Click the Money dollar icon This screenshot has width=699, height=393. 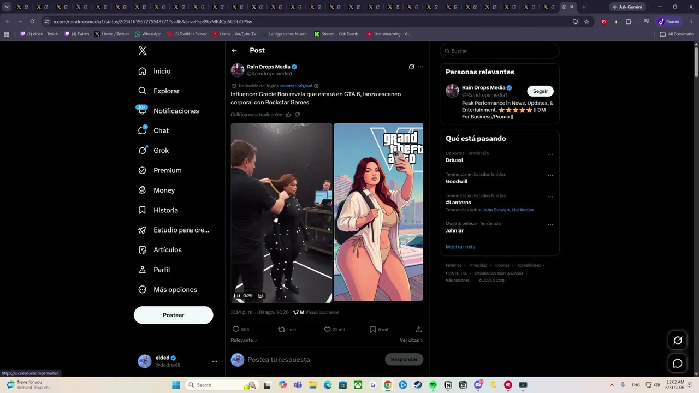[143, 190]
